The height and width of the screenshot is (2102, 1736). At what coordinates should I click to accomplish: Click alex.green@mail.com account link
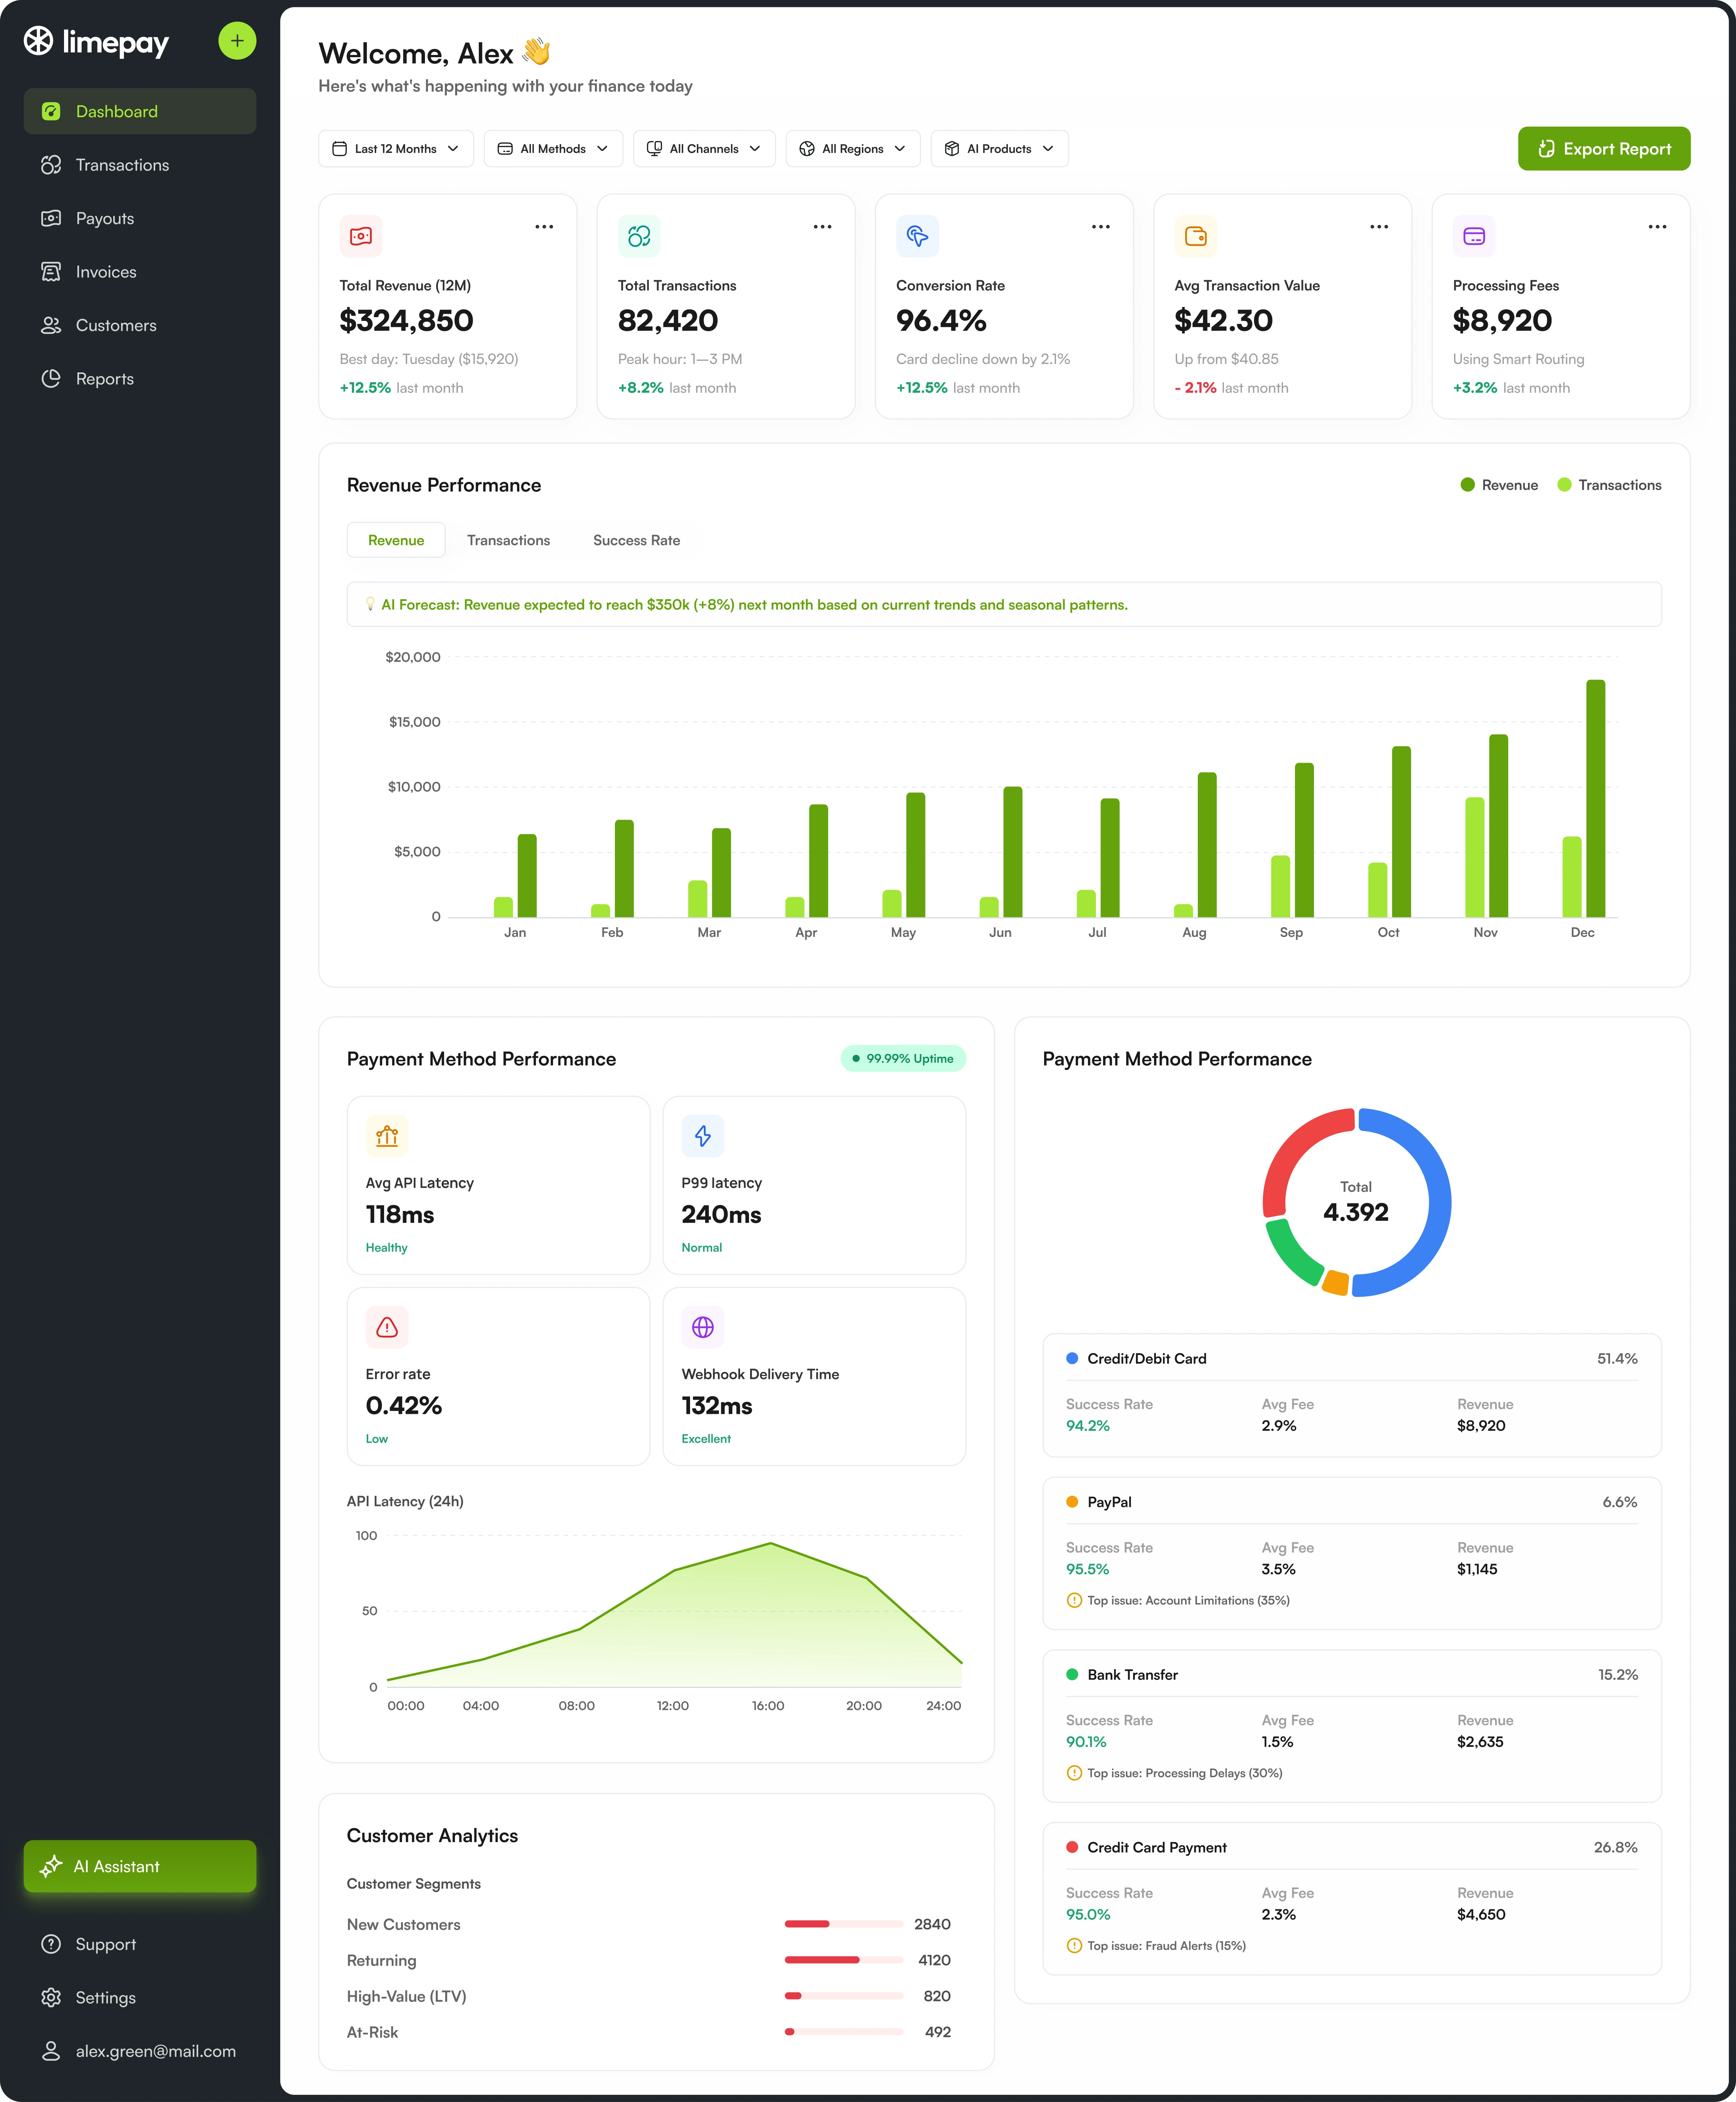[156, 2051]
